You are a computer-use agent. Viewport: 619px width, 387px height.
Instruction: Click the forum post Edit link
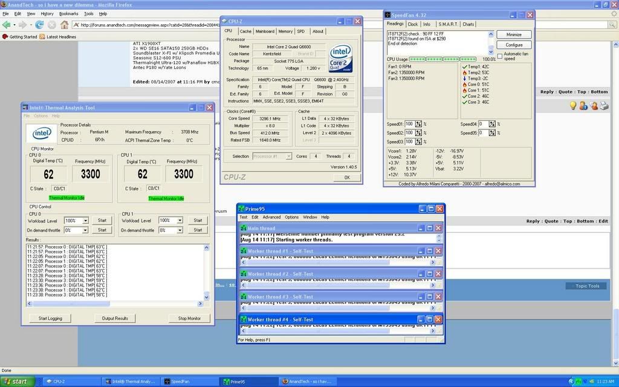[x=603, y=221]
